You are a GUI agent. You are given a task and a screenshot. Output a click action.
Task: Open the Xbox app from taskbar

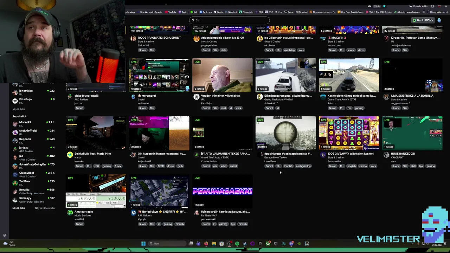[268, 244]
